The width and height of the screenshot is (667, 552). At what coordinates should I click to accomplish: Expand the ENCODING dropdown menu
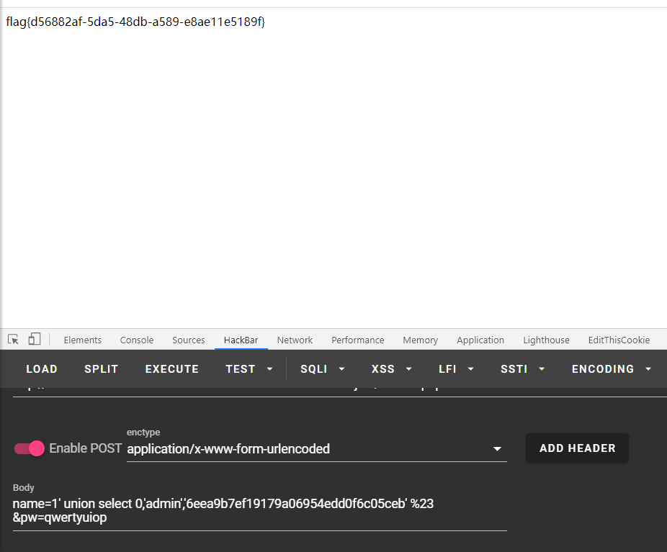[611, 368]
